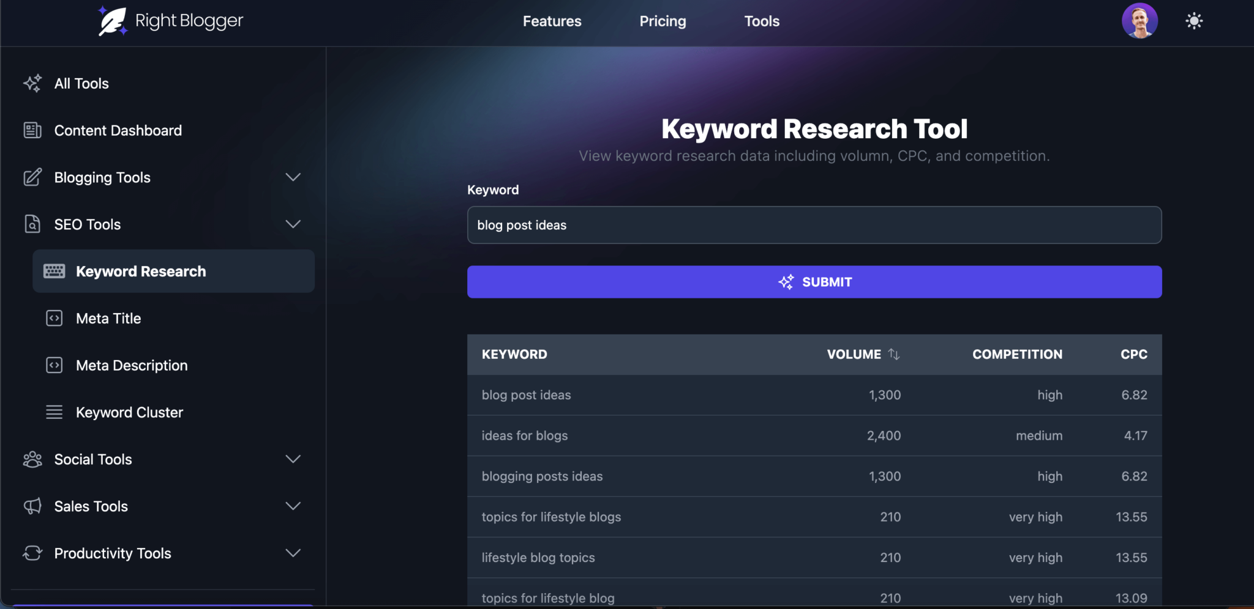Screen dimensions: 1254x609
Task: Go to Content Dashboard
Action: 118,130
